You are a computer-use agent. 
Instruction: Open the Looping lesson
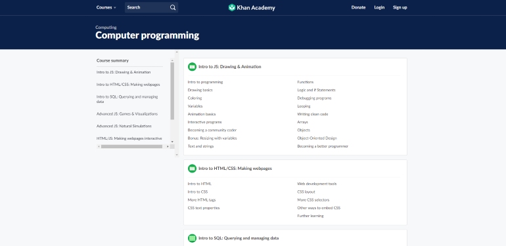click(304, 106)
